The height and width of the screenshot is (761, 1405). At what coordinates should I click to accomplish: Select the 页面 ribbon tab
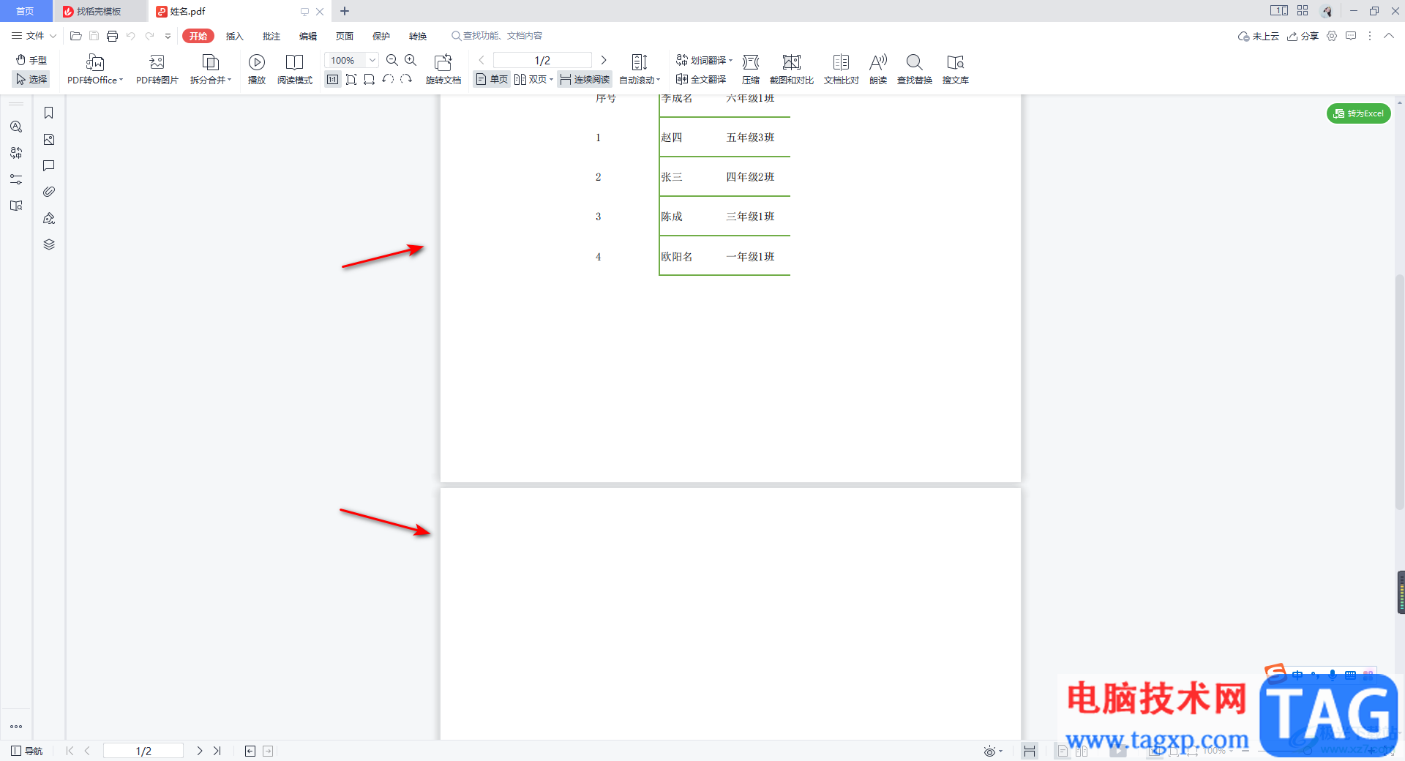click(x=345, y=36)
